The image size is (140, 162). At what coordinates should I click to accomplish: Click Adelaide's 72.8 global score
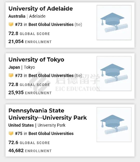13,33
